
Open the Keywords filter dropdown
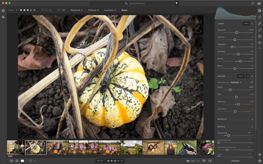click(x=77, y=10)
